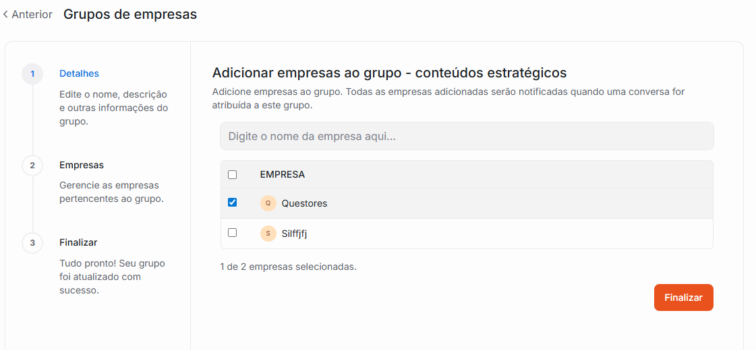The height and width of the screenshot is (350, 756).
Task: Click the back chevron arrow icon
Action: (x=5, y=14)
